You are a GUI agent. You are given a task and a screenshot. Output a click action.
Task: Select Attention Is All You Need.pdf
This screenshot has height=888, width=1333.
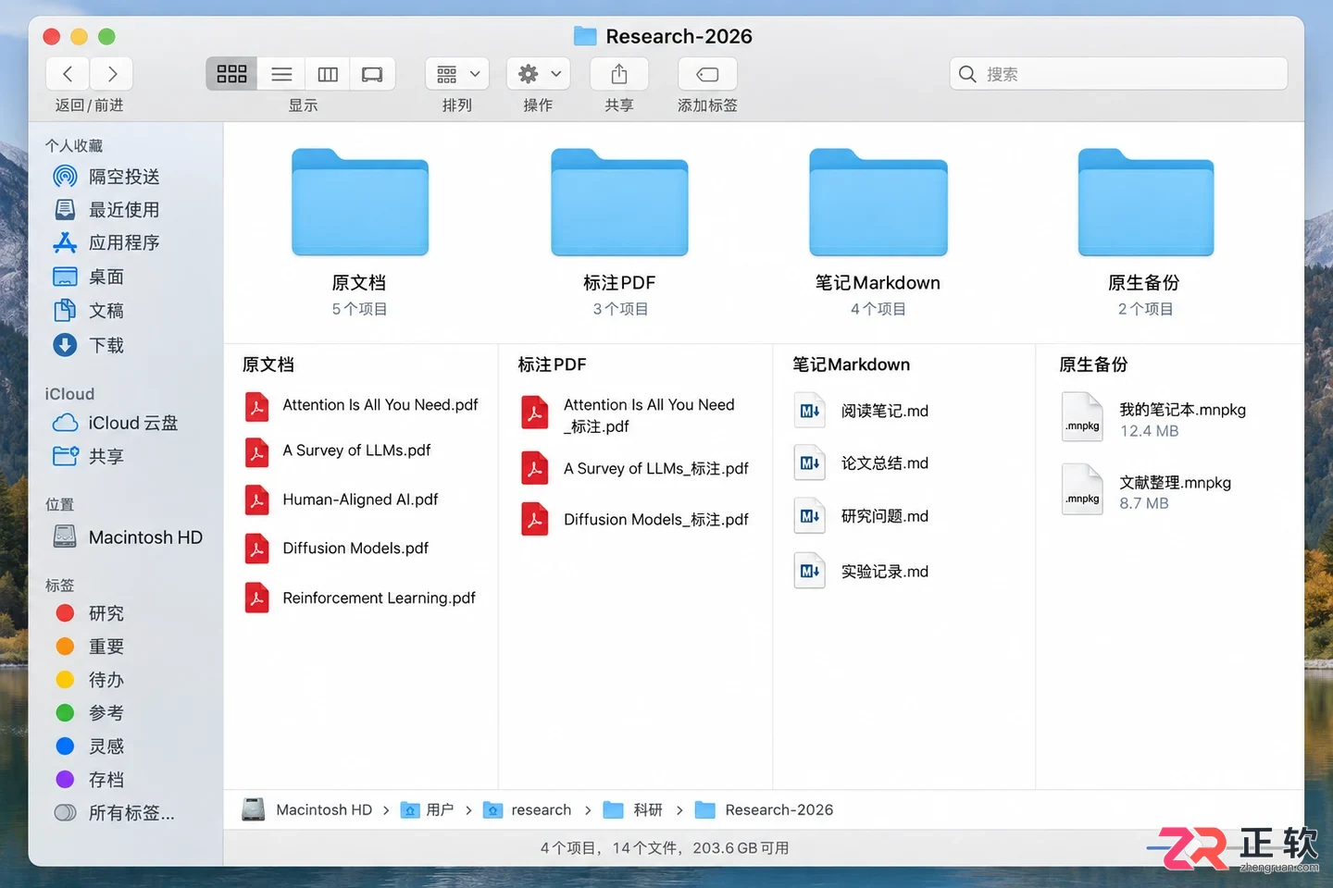click(x=362, y=405)
